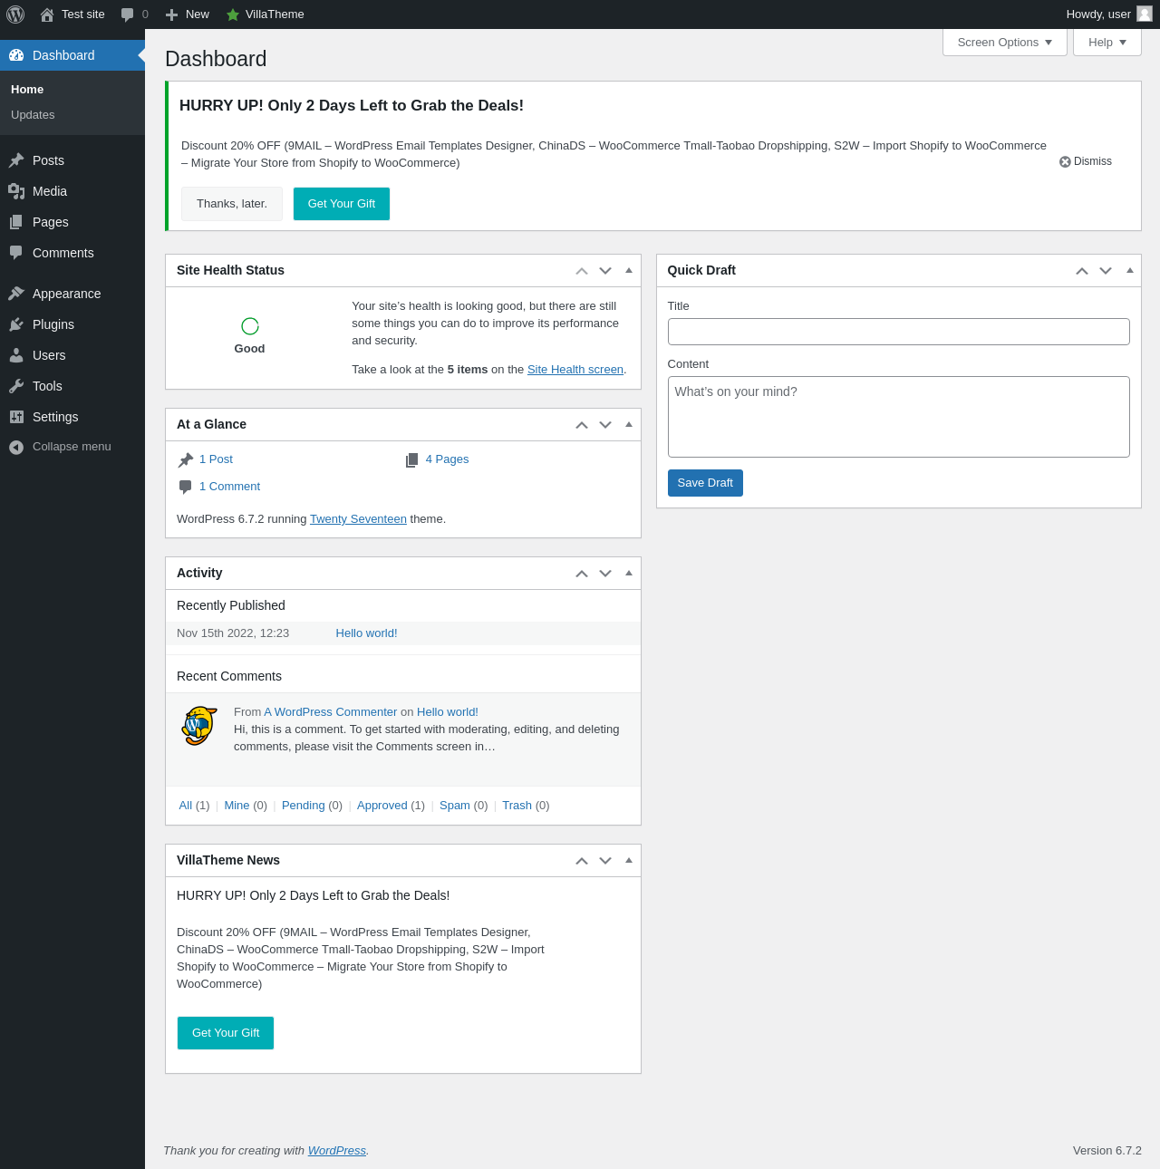
Task: Open the Twenty Seventeen theme link
Action: 358,519
